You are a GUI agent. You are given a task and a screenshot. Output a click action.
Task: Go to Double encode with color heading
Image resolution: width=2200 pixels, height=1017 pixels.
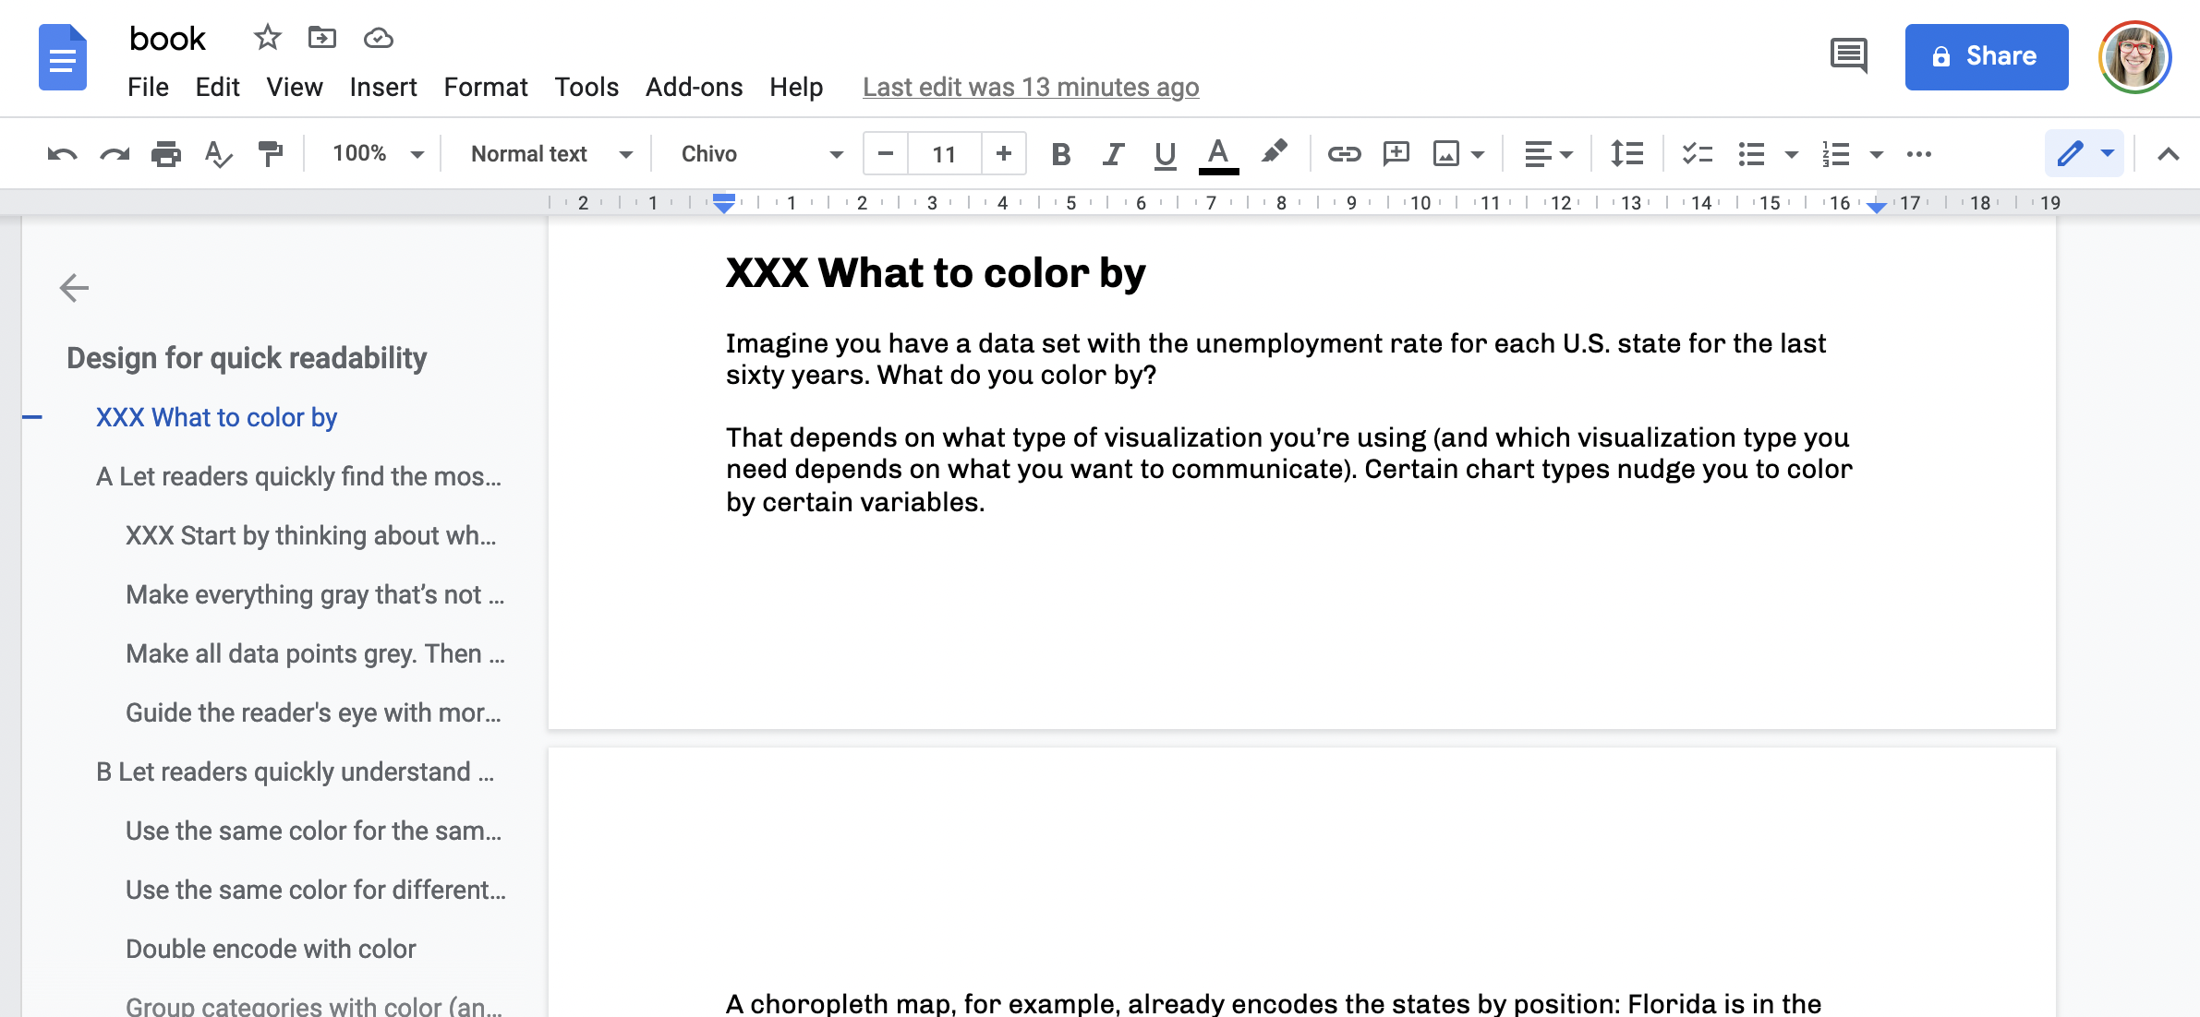pyautogui.click(x=271, y=949)
